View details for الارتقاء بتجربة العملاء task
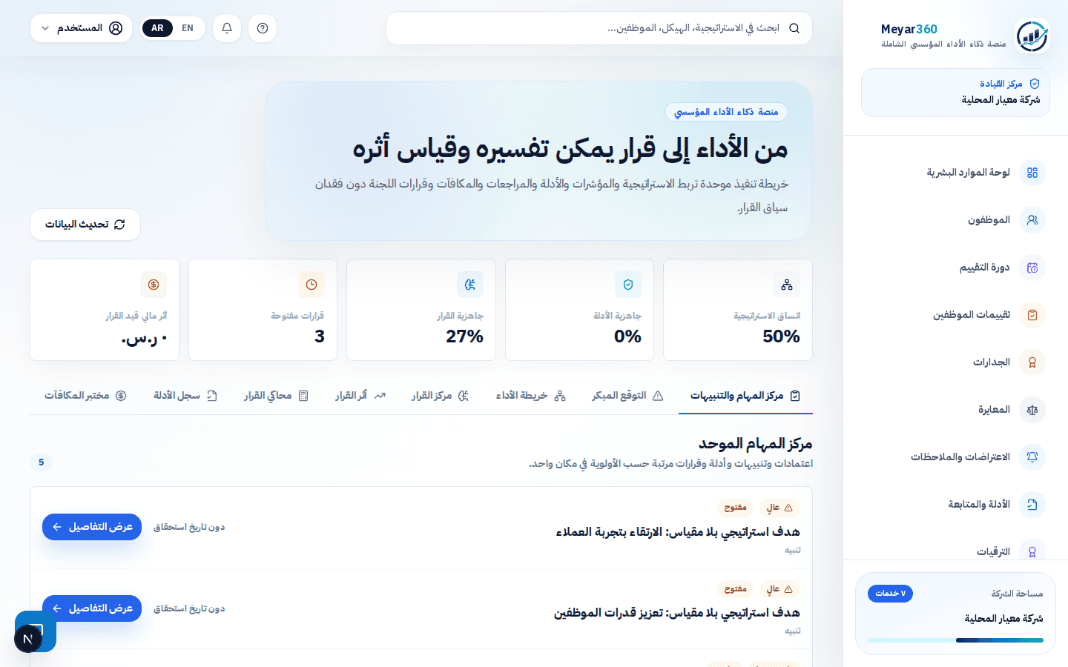The image size is (1068, 667). tap(92, 527)
